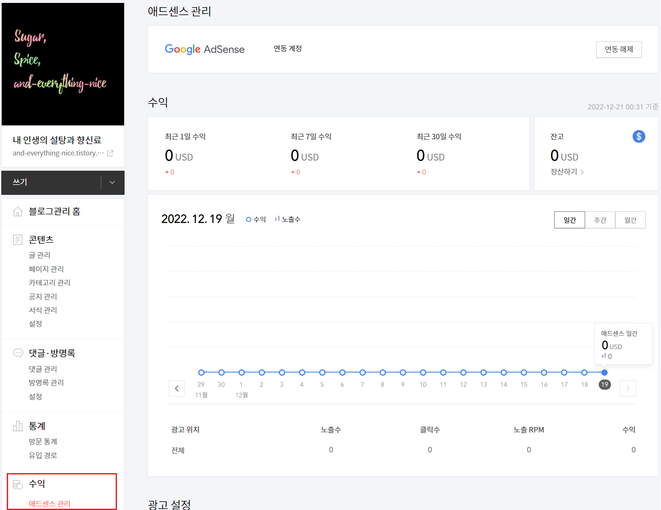Screen dimensions: 661x510
Task: Click the 클릭수 column header
Action: pos(430,430)
